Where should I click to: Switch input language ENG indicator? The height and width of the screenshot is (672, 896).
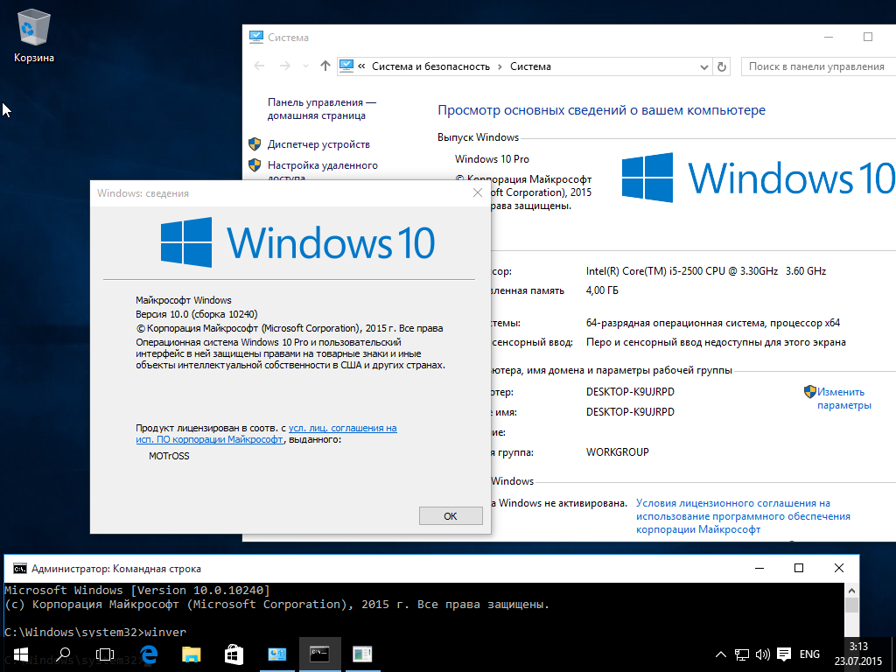tap(809, 654)
